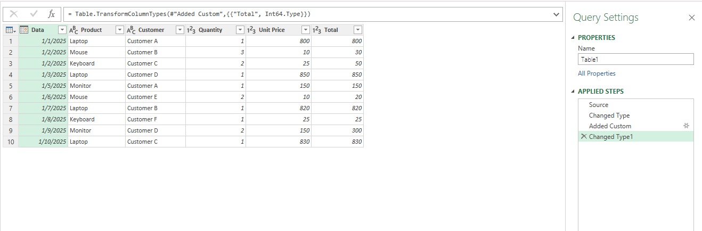Open the Added Custom step's gear settings
Image resolution: width=702 pixels, height=231 pixels.
coord(687,126)
